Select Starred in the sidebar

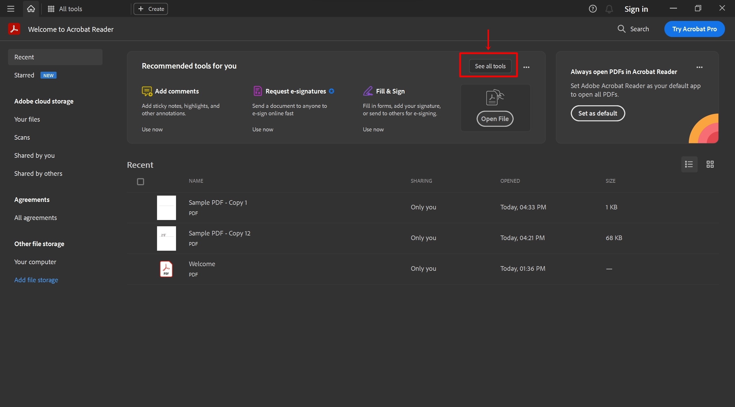24,75
